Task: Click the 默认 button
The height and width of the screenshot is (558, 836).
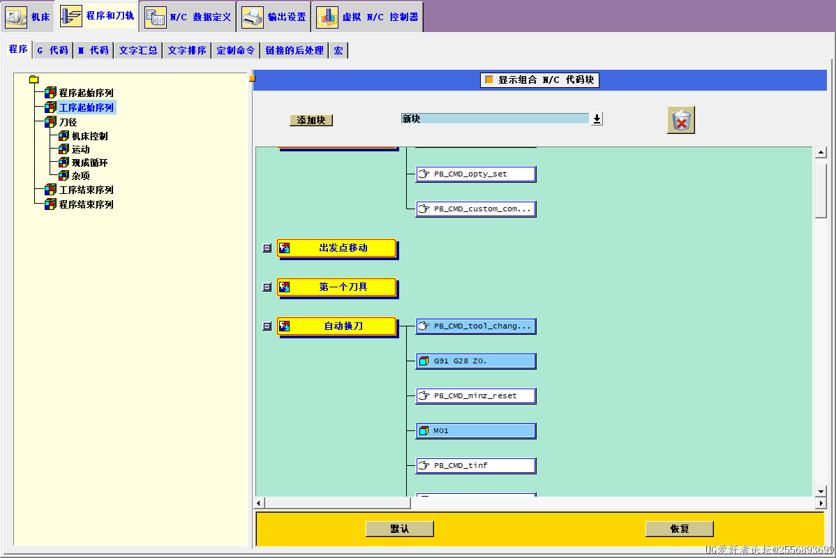Action: coord(399,529)
